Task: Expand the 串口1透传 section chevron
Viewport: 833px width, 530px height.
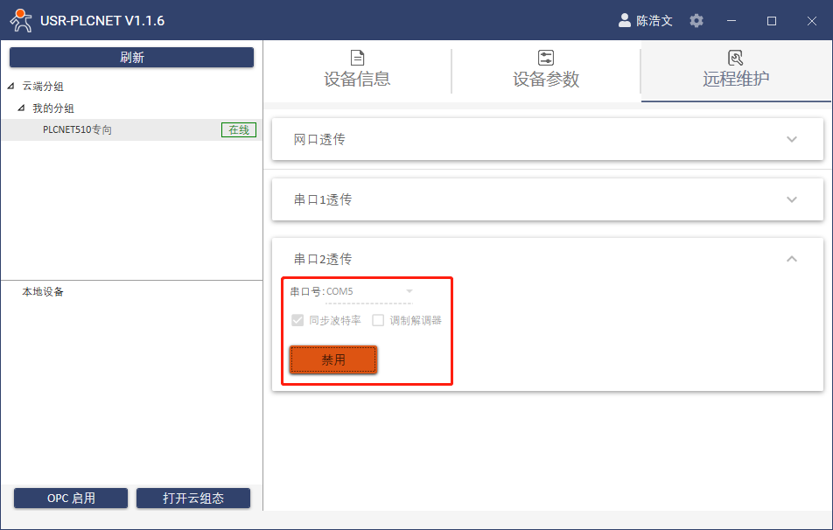Action: point(792,199)
